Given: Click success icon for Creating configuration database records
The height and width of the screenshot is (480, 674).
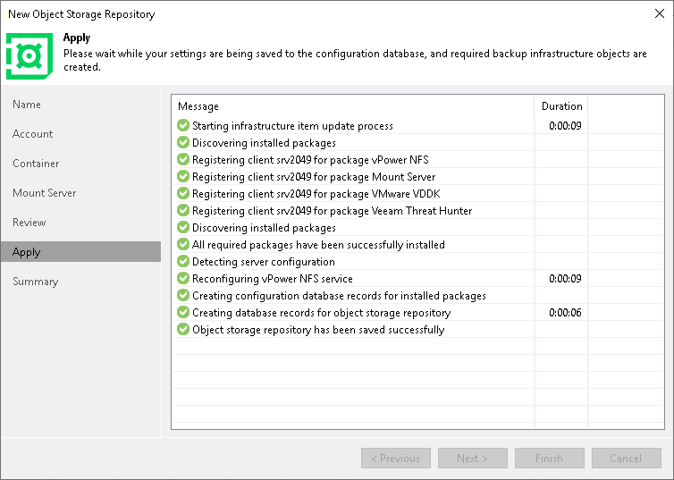Looking at the screenshot, I should pos(183,295).
